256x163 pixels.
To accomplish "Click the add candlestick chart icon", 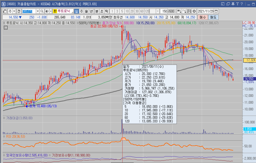I will pyautogui.click(x=179, y=11).
